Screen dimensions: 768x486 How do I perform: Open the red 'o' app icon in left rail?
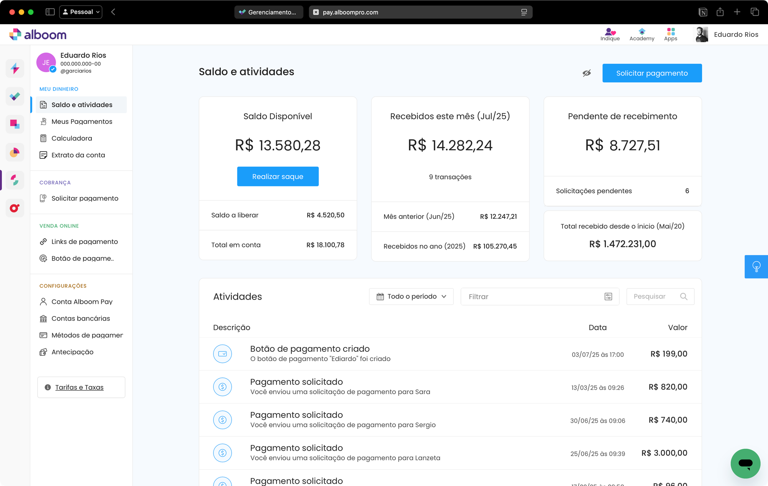coord(15,208)
